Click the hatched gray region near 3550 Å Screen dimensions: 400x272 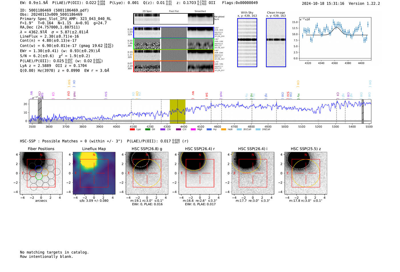pos(40,111)
